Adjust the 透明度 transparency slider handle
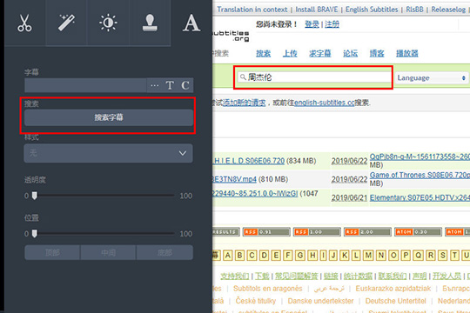 pyautogui.click(x=35, y=196)
